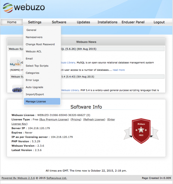Click the Software Info heading
This screenshot has width=173, height=184.
86,107
